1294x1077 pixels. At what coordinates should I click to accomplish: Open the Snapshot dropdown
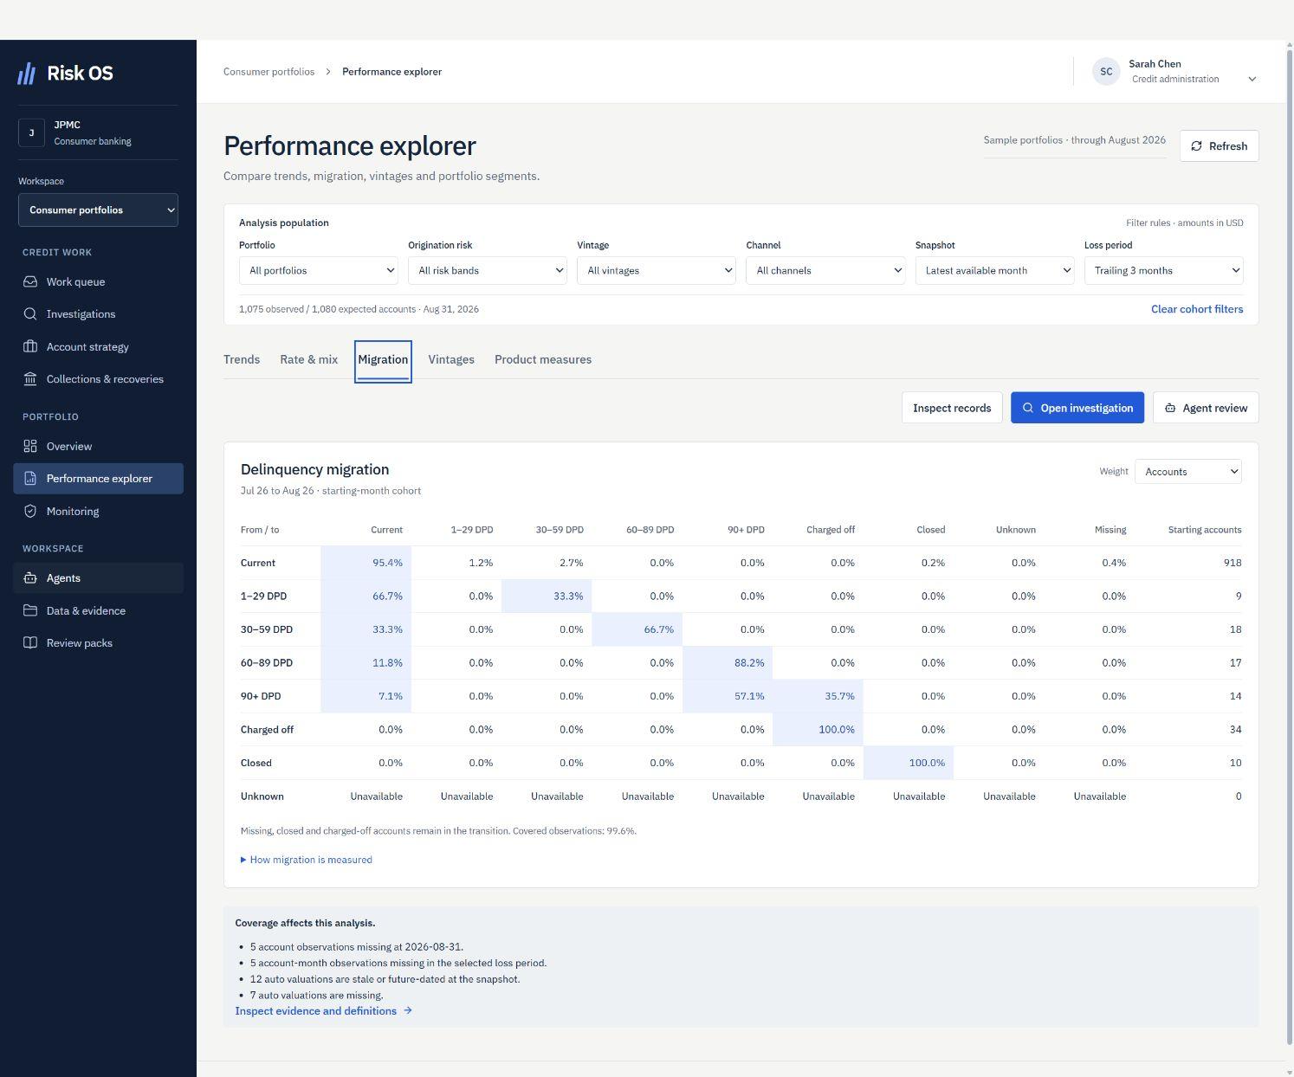click(x=994, y=271)
